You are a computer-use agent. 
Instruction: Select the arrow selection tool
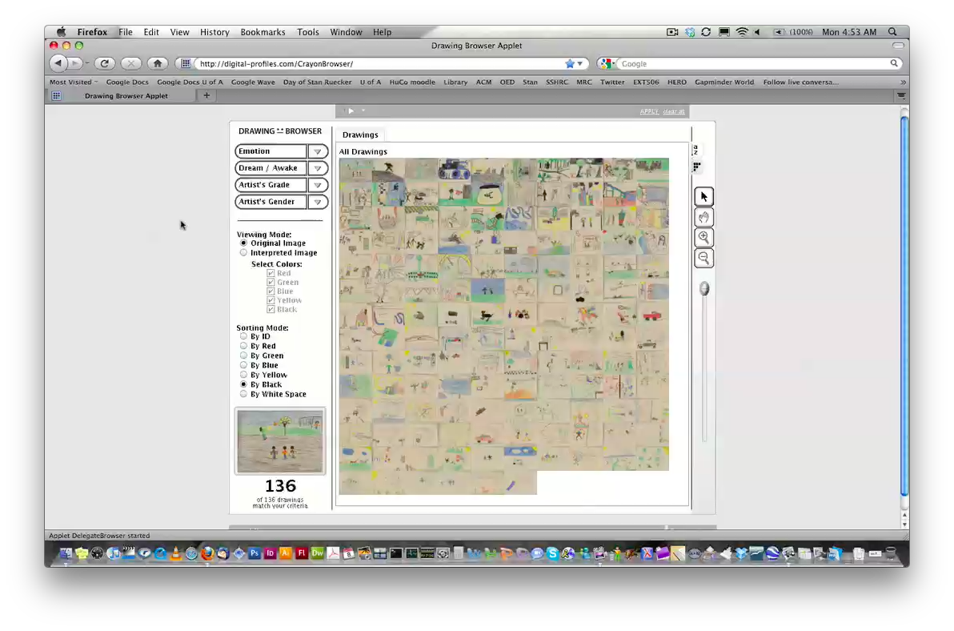(x=703, y=196)
